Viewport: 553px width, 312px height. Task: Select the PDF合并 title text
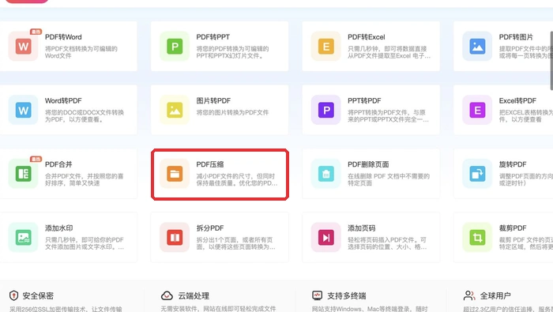click(58, 164)
